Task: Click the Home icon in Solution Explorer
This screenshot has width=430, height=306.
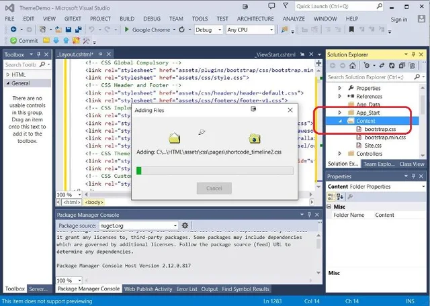Action: pos(353,66)
